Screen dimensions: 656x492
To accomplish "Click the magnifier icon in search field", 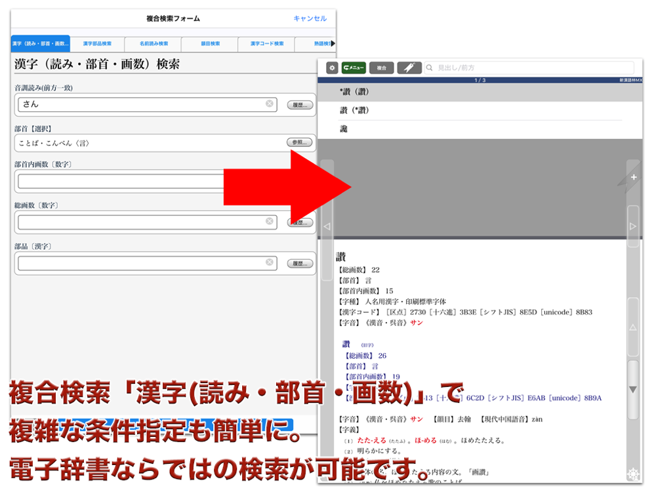I will pos(429,68).
